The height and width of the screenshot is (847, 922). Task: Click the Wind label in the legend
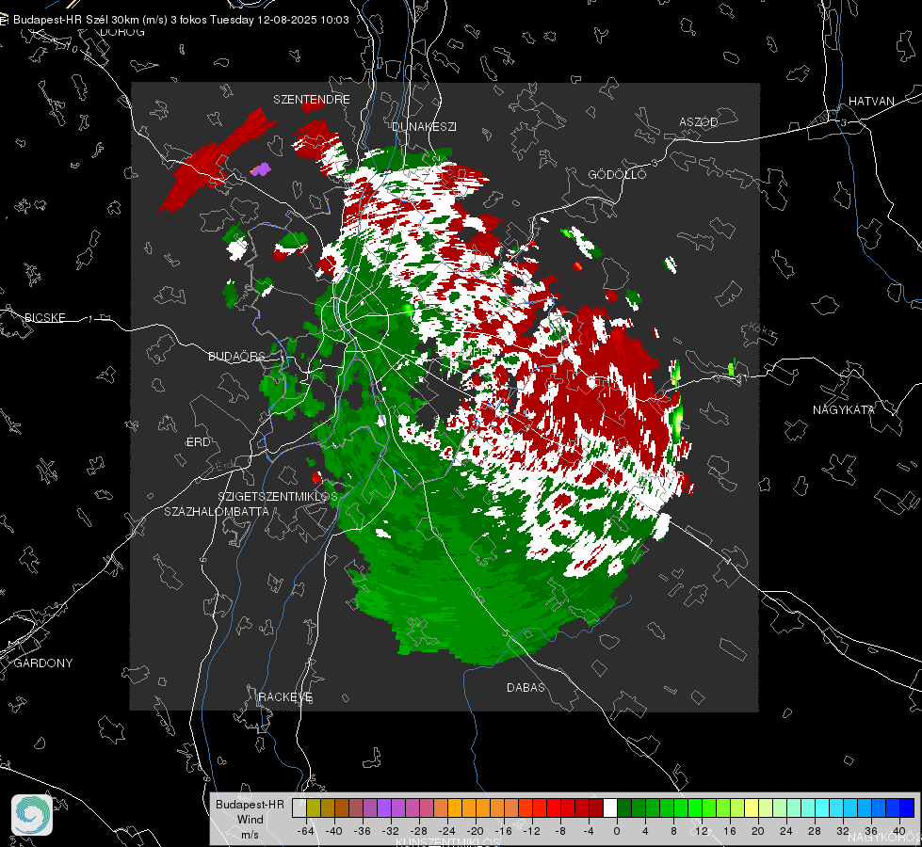pos(250,820)
